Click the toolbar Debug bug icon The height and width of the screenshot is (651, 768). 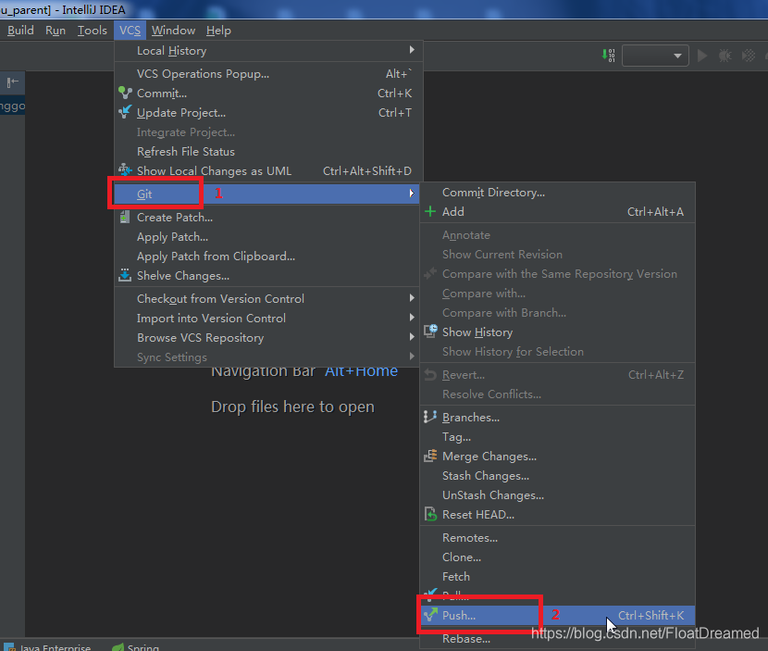point(725,56)
